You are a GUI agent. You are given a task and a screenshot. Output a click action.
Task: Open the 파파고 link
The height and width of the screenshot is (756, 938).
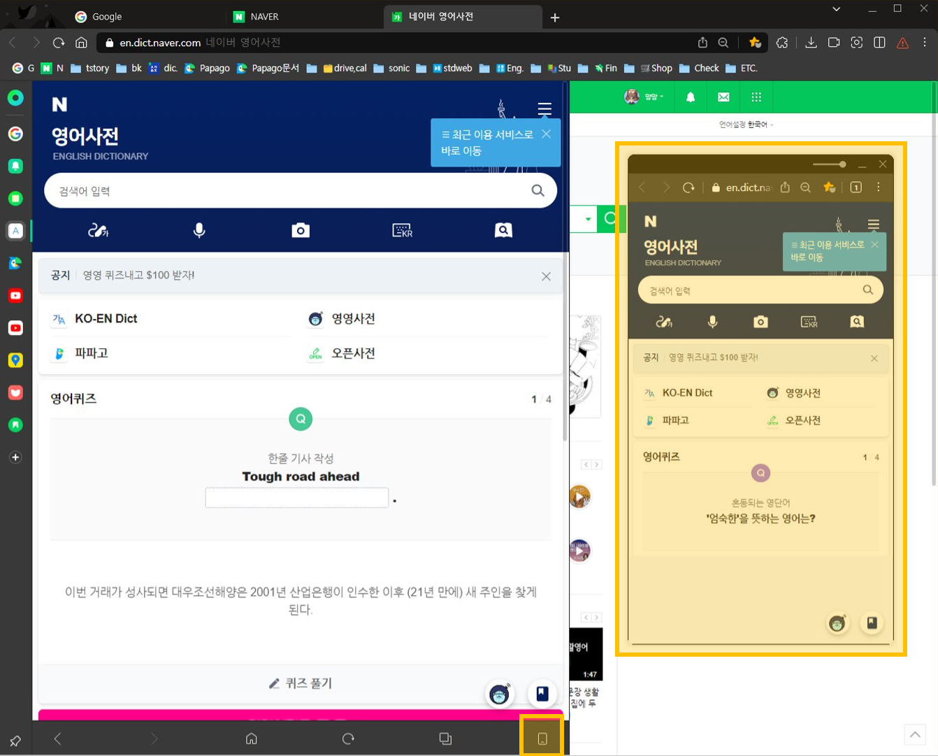92,353
